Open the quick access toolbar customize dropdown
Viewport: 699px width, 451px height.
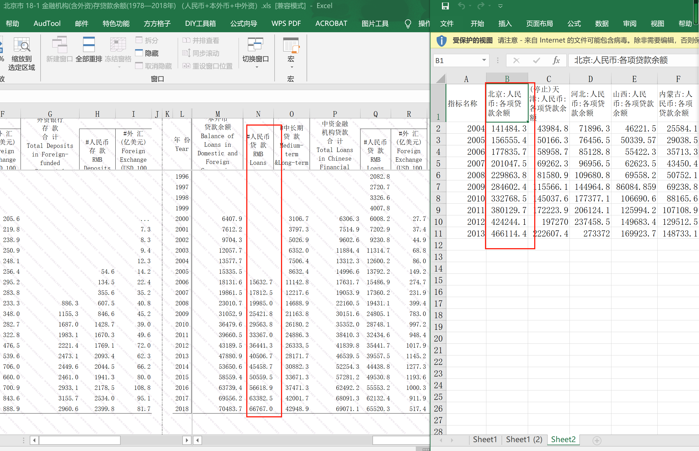[x=501, y=6]
